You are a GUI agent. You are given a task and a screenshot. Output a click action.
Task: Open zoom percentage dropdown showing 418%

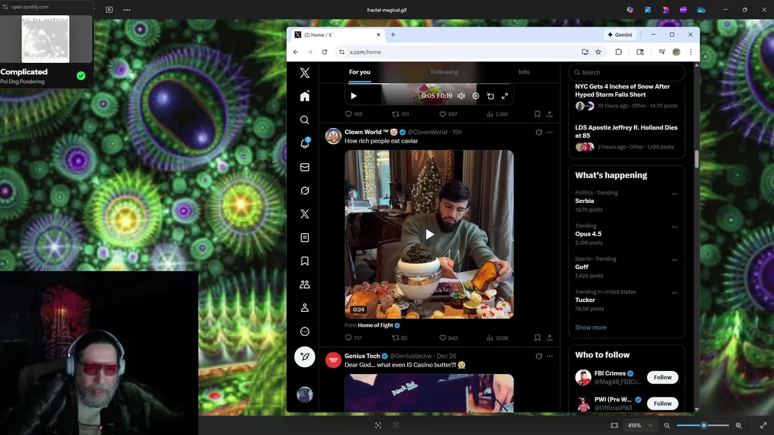coord(640,425)
